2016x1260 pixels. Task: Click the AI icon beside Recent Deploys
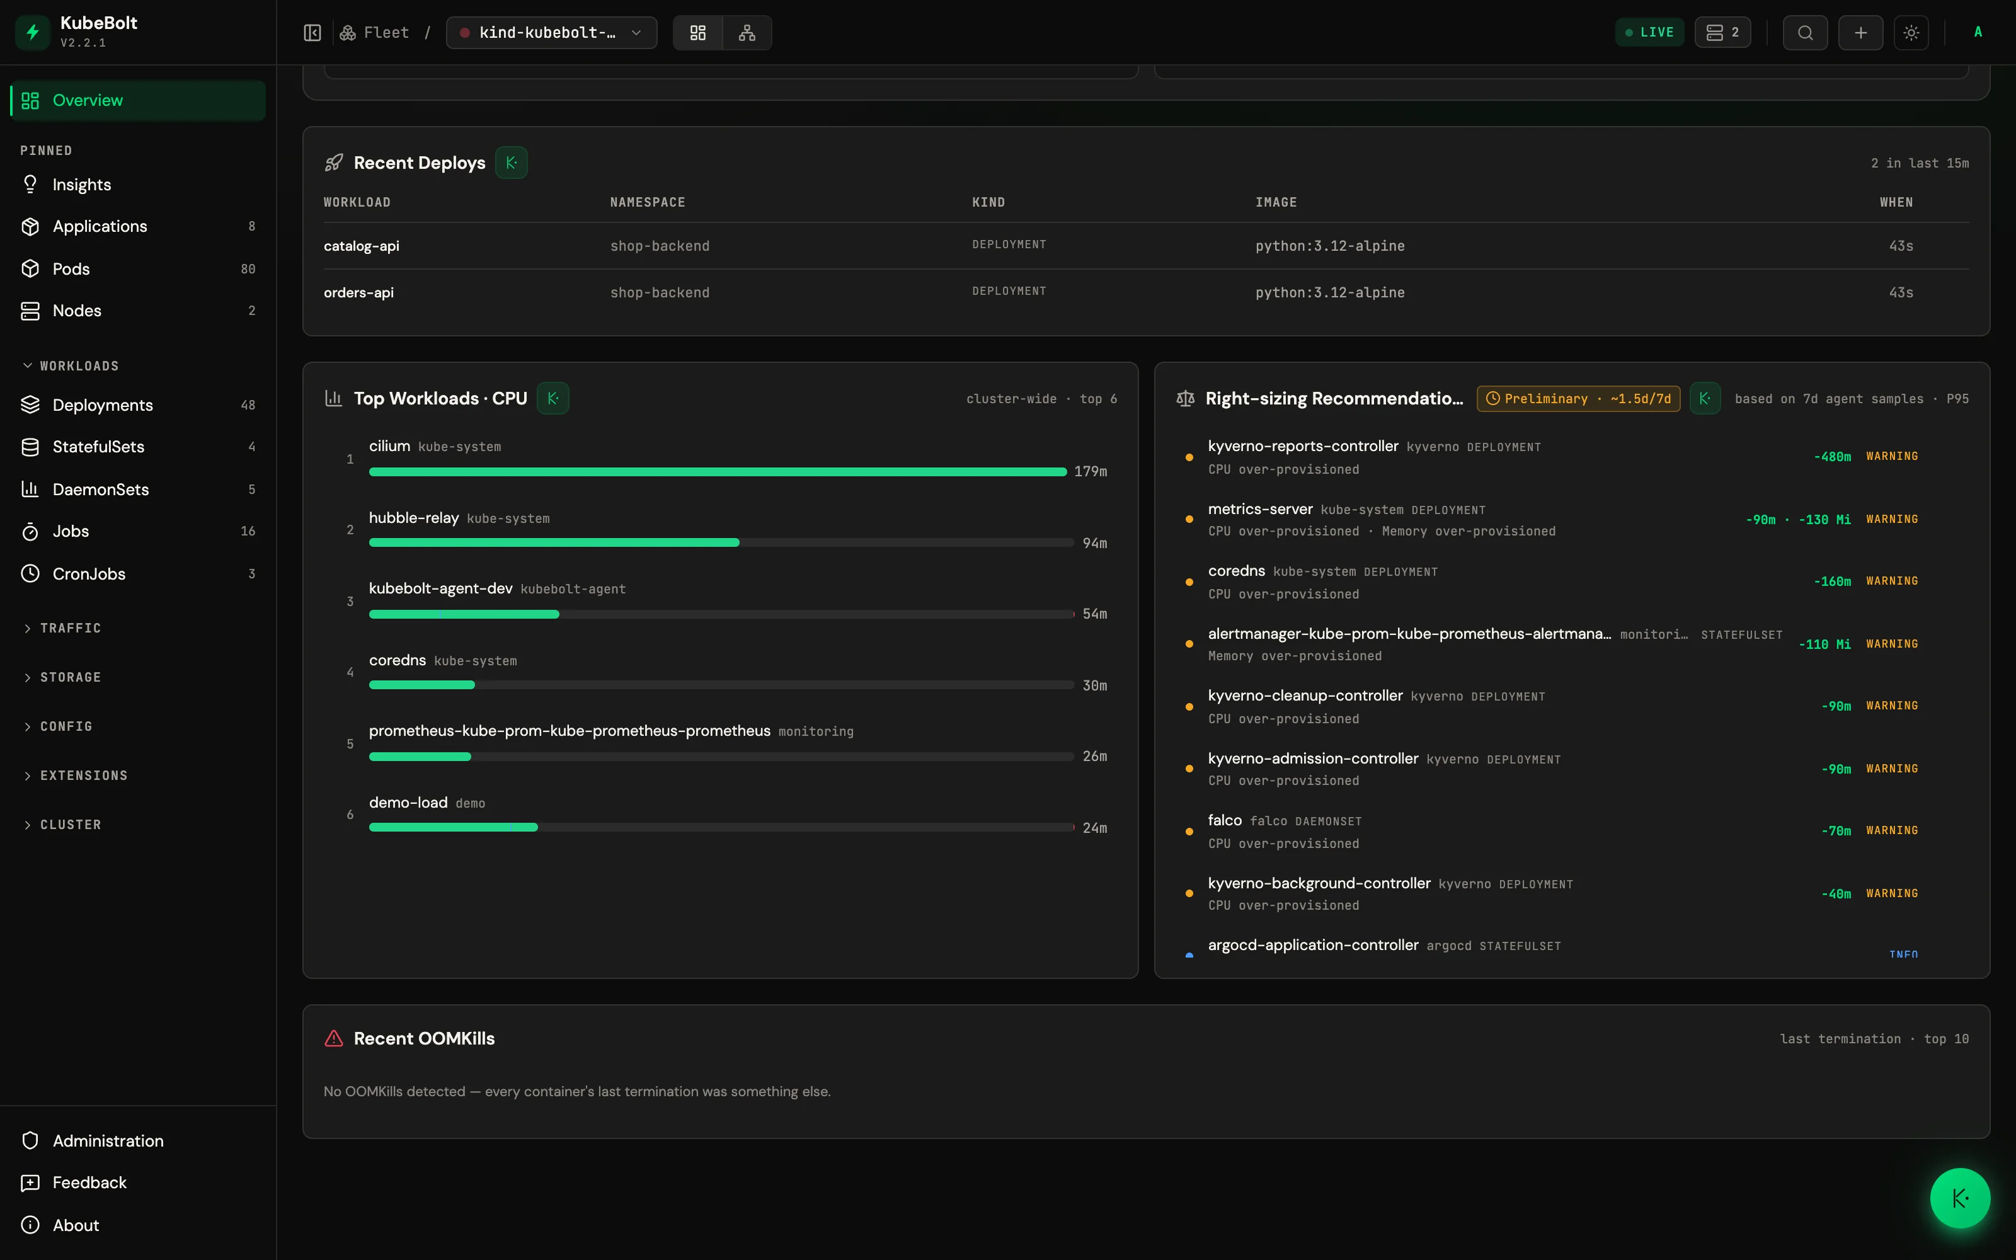pyautogui.click(x=512, y=163)
